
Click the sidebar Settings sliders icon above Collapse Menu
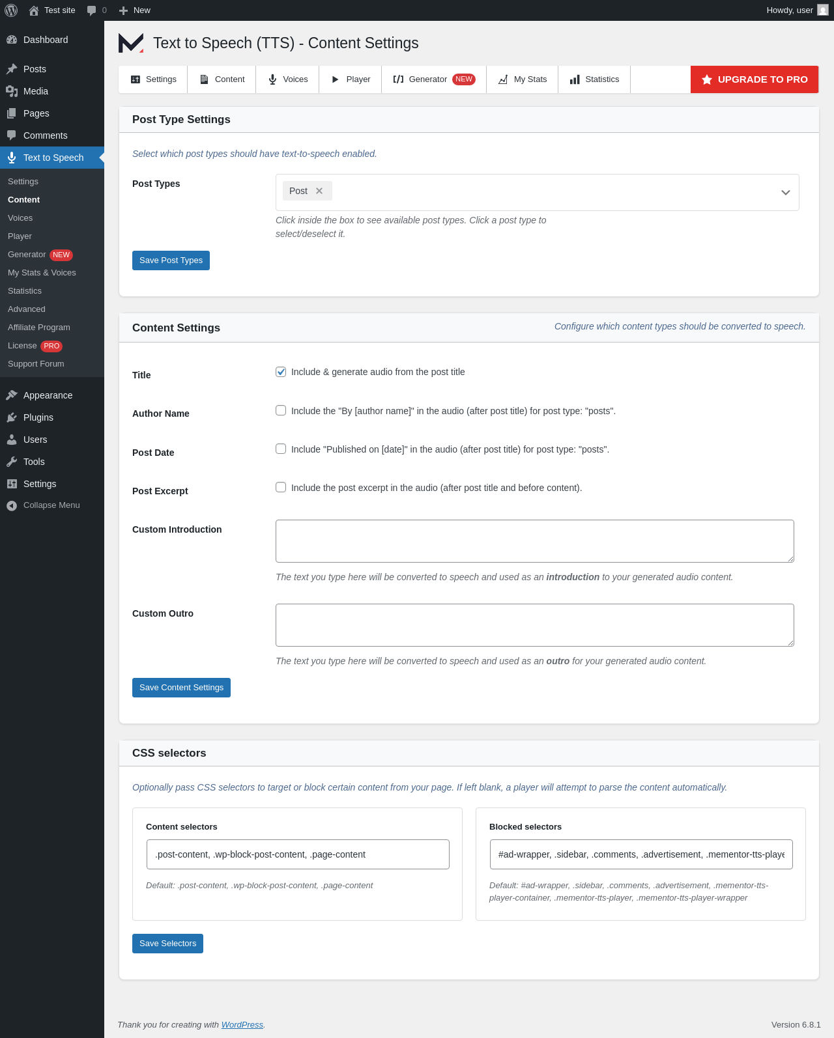12,484
